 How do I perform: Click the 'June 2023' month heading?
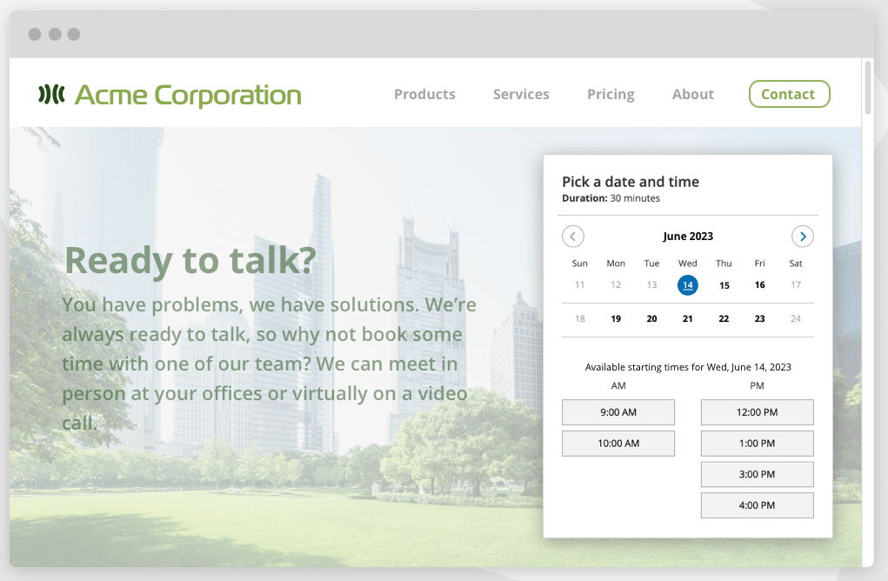[x=688, y=236]
